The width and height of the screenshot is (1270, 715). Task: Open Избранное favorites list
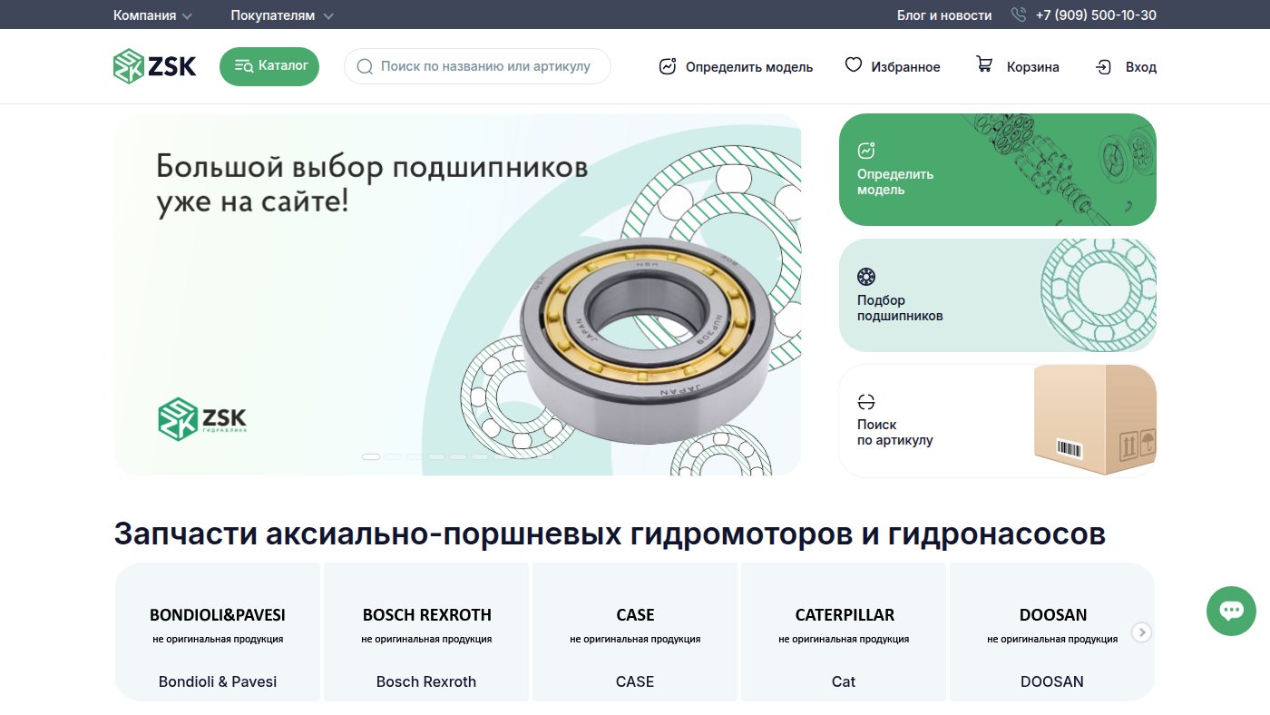point(893,67)
